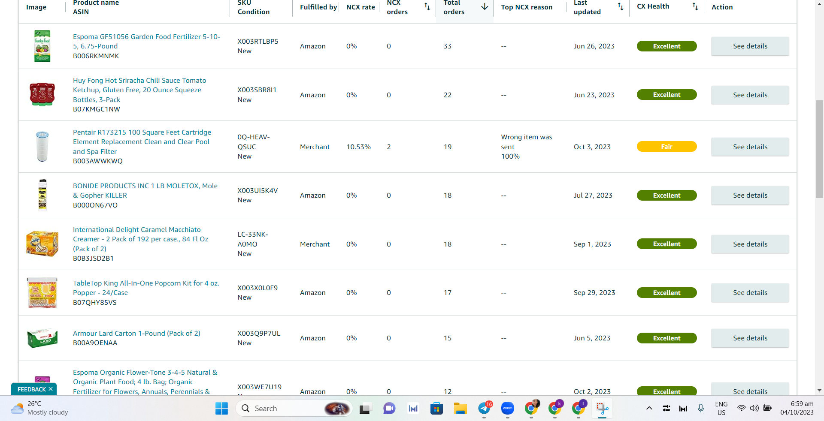Open International Delight Caramel Macchiato link
This screenshot has width=824, height=421.
point(141,239)
